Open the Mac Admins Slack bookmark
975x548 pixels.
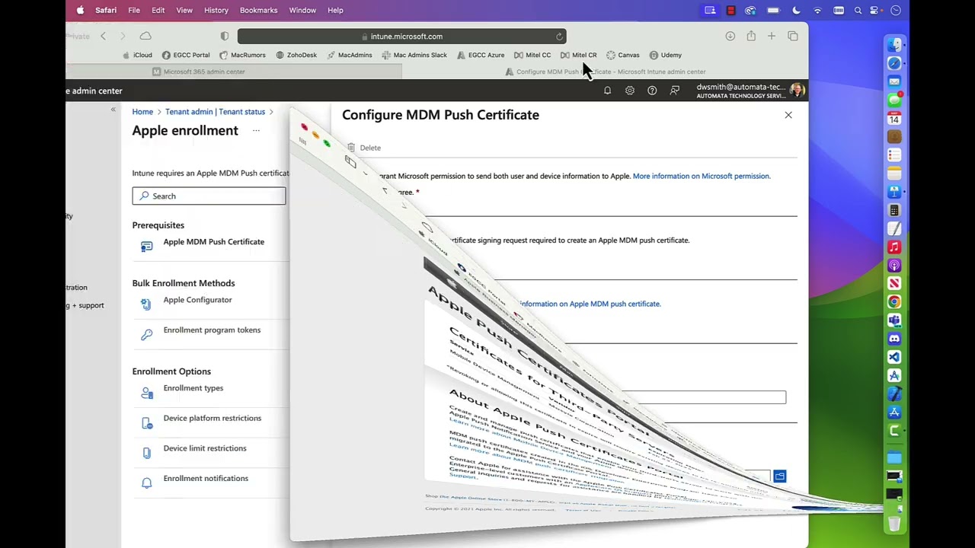click(414, 55)
